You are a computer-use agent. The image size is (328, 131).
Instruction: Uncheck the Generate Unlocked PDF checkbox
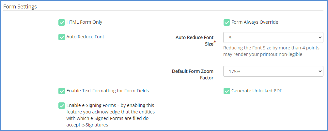pyautogui.click(x=227, y=91)
